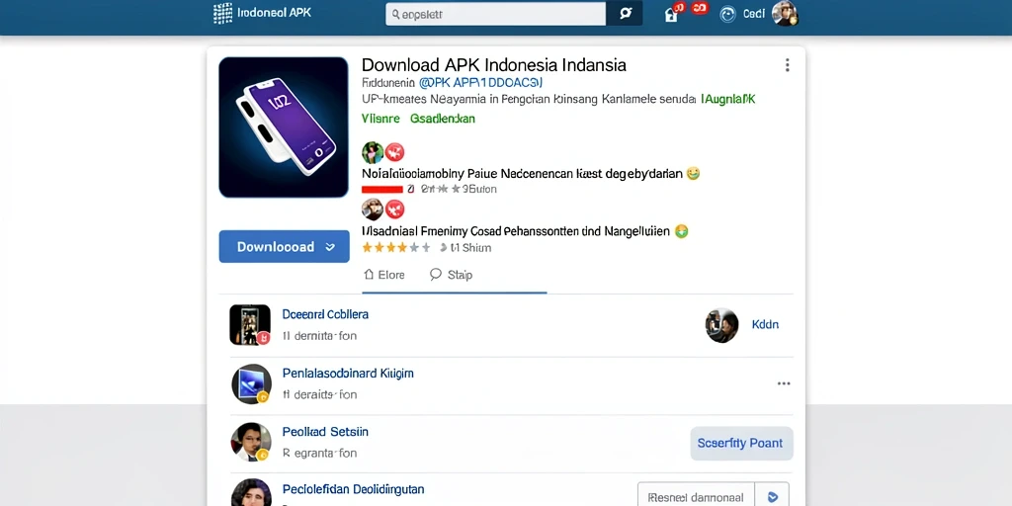The image size is (1012, 506).
Task: Click red badge icon in first review
Action: [x=394, y=153]
